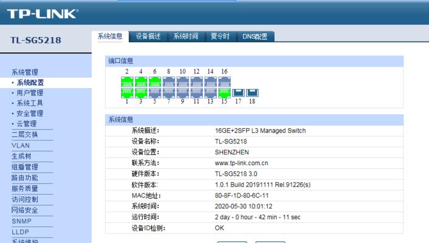Click port 11 icon in port panel
Image resolution: width=429 pixels, height=243 pixels.
coord(196,93)
